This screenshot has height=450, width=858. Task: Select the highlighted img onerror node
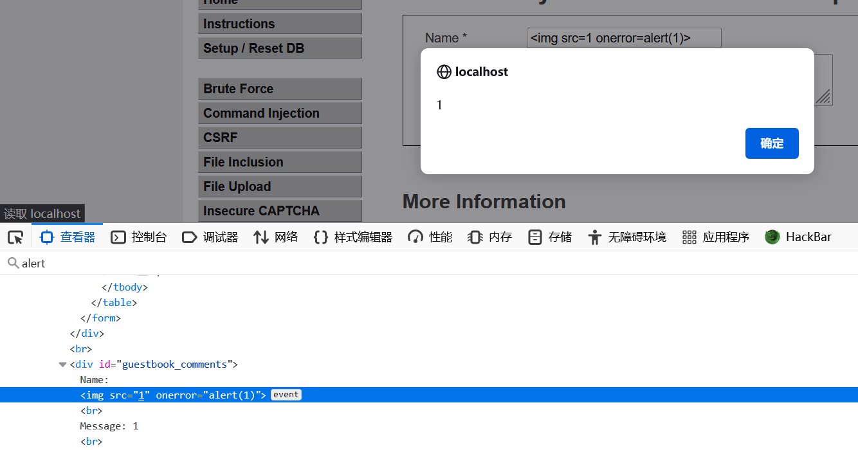[429, 395]
